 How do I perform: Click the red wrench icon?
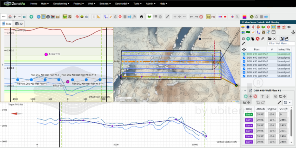[x=77, y=17]
